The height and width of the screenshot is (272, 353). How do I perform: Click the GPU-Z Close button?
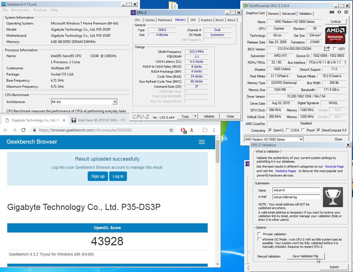point(338,139)
